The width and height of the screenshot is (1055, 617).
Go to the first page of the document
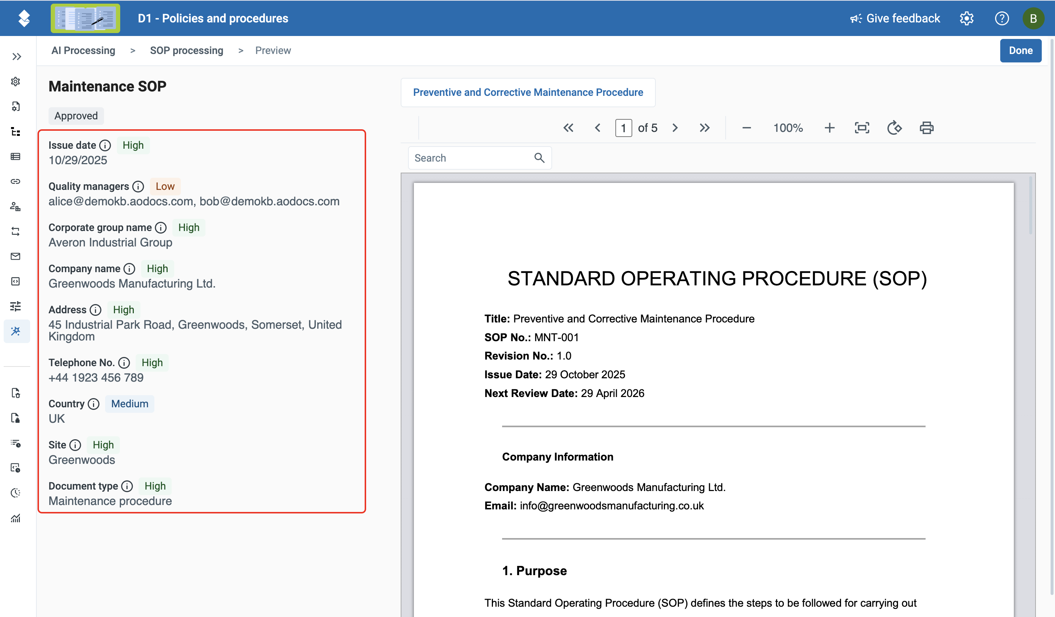pos(568,127)
